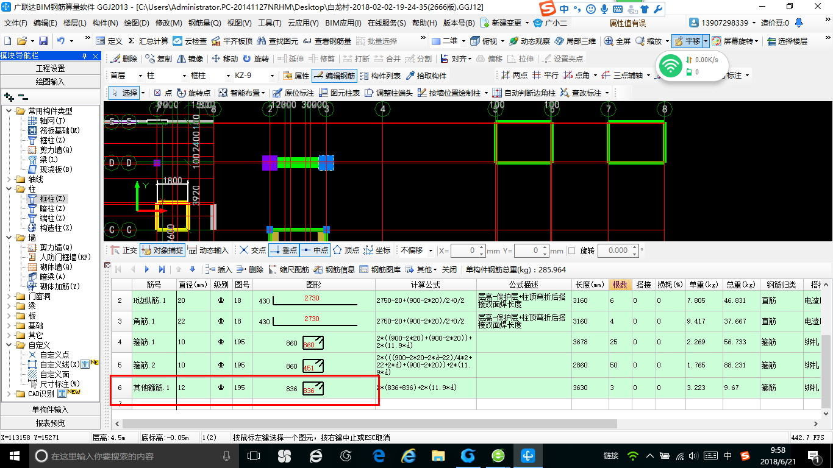Viewport: 833px width, 468px height.
Task: Click the 删除 delete tool in the modify toolbar
Action: (x=124, y=58)
